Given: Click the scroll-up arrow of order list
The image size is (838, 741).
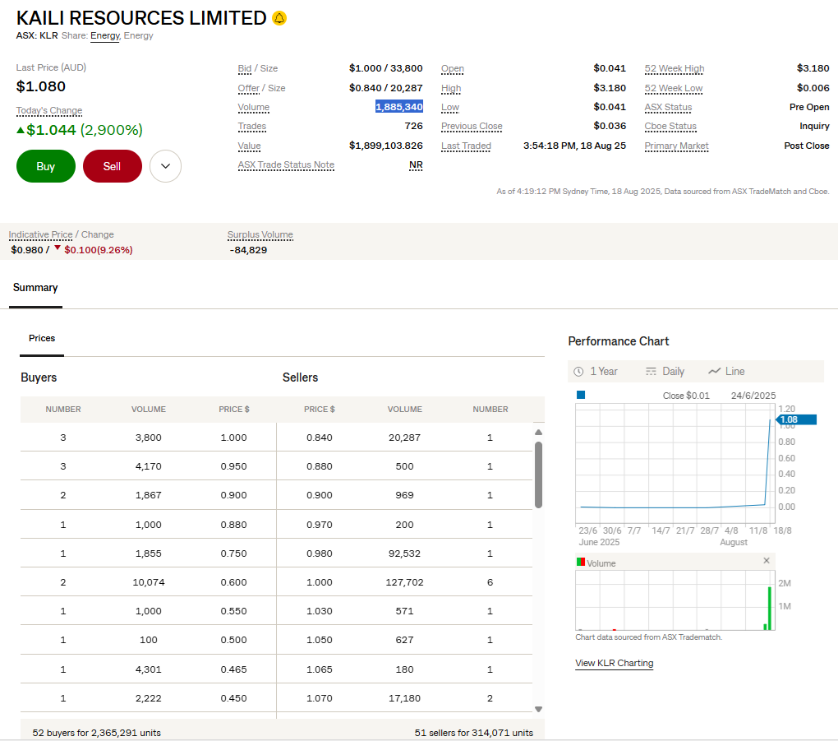Looking at the screenshot, I should (538, 433).
